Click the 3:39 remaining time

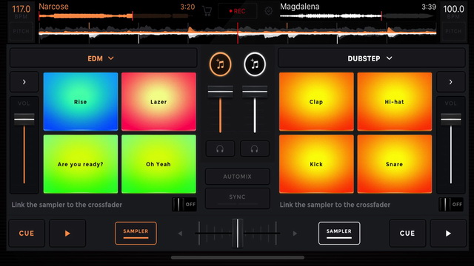pos(429,7)
